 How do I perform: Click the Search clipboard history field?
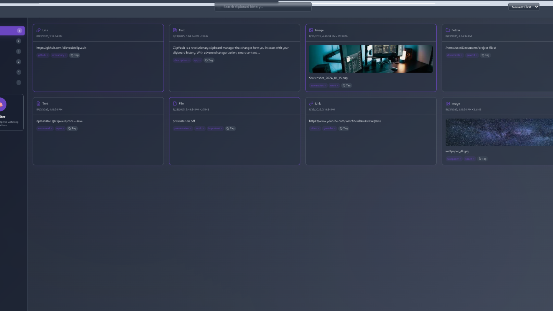[263, 7]
